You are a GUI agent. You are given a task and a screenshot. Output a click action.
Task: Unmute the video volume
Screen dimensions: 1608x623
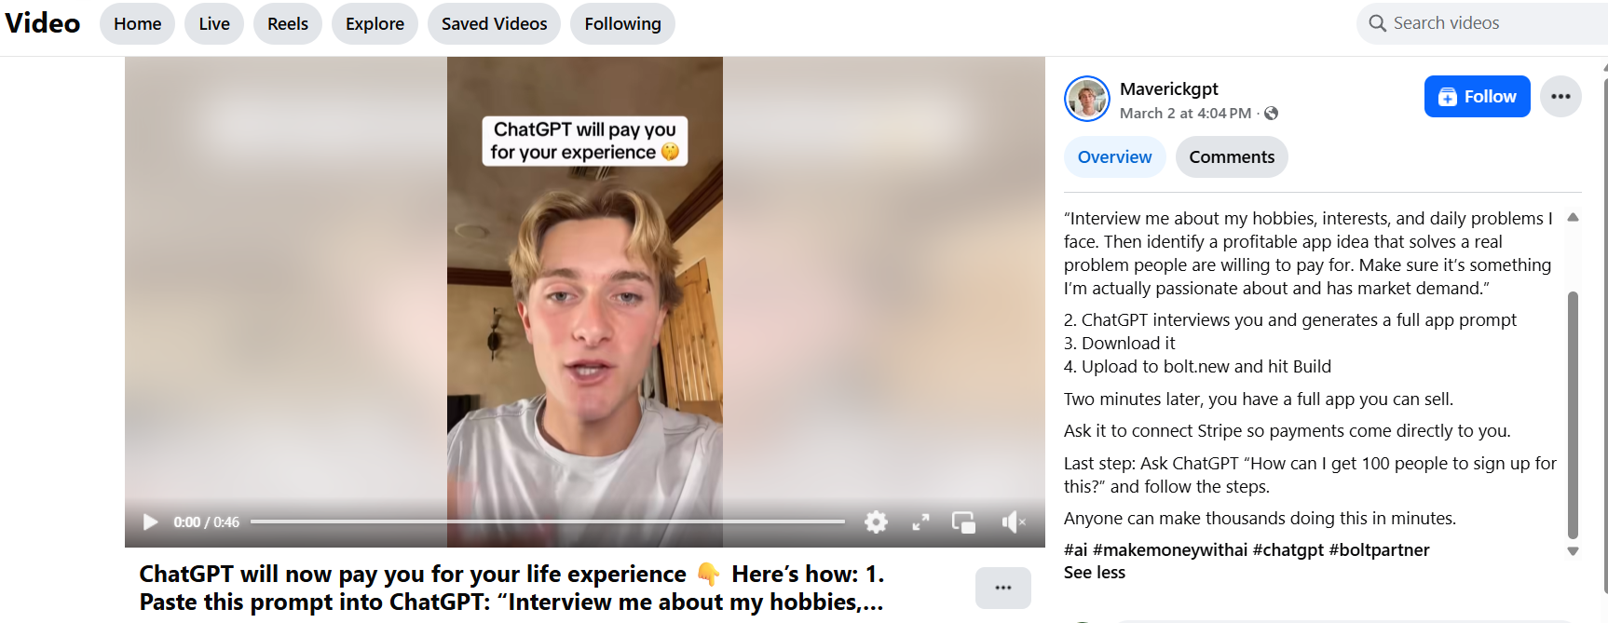click(1013, 522)
